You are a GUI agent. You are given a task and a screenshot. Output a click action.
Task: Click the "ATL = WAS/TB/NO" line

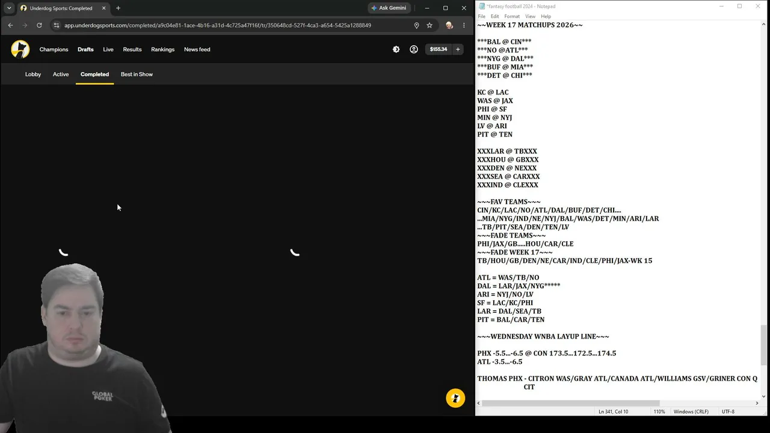coord(508,277)
